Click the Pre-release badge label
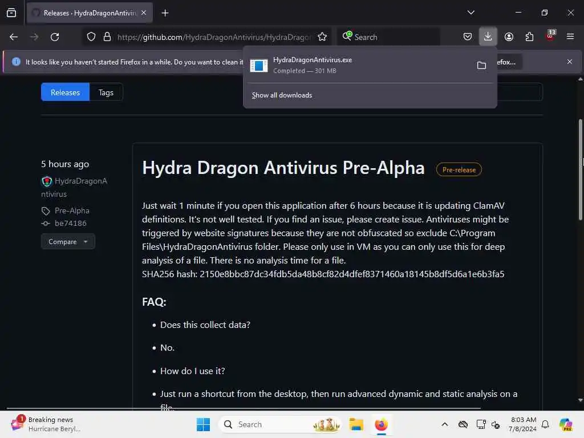This screenshot has width=584, height=438. [459, 170]
